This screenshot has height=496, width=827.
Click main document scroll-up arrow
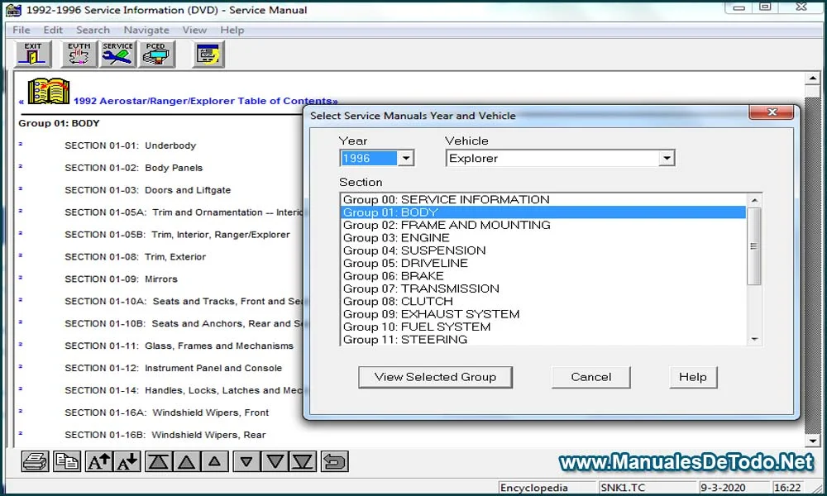click(x=812, y=79)
